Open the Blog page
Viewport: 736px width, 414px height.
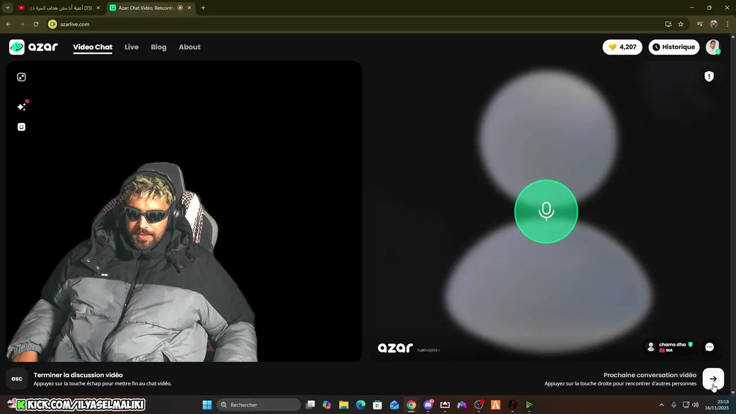tap(159, 47)
